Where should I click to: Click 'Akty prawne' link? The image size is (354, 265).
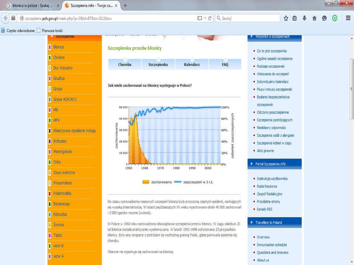coord(265,151)
